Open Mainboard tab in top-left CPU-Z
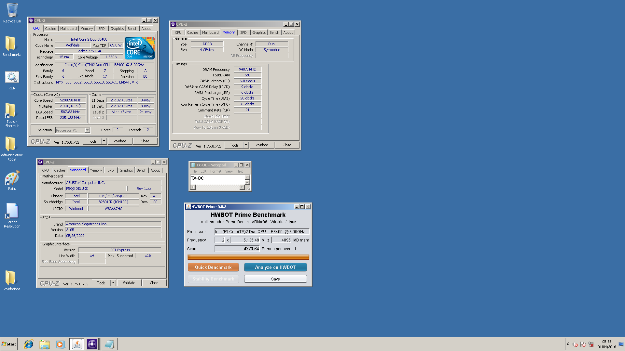The image size is (625, 351). (x=68, y=29)
